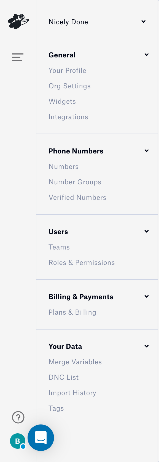Collapse the Billing & Payments section
This screenshot has height=462, width=159.
coord(146,296)
